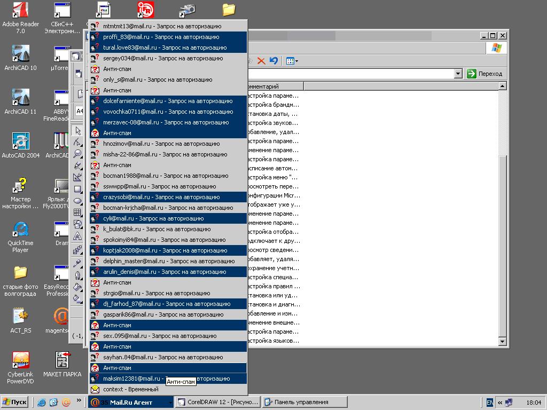Select the row reading "онфигурации Micr…"
The width and height of the screenshot is (547, 410).
click(274, 195)
